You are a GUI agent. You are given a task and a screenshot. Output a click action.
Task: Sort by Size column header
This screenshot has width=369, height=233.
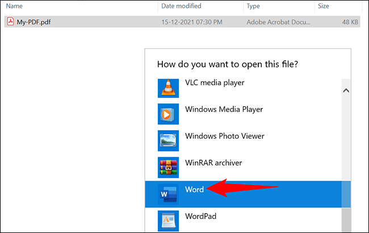click(x=324, y=6)
